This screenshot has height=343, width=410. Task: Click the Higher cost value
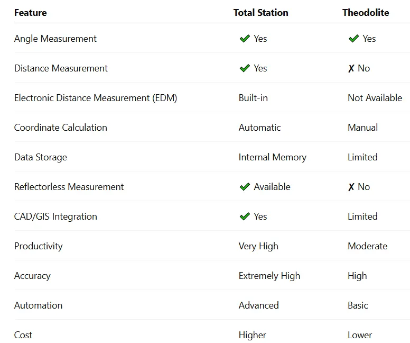pyautogui.click(x=253, y=335)
